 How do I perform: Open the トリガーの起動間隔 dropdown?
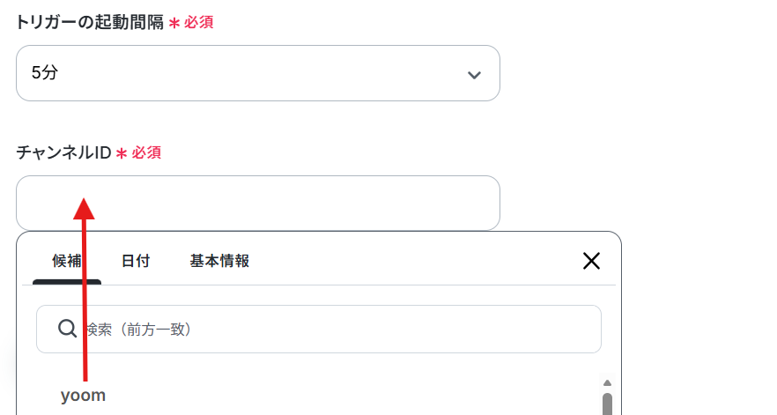257,73
